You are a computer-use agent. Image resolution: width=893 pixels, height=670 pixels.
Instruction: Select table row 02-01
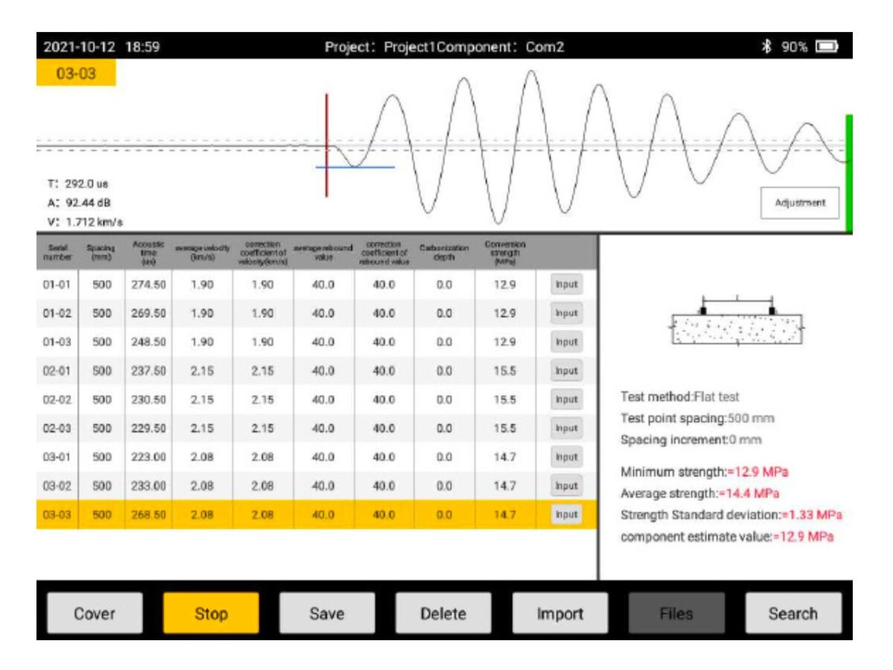(316, 371)
